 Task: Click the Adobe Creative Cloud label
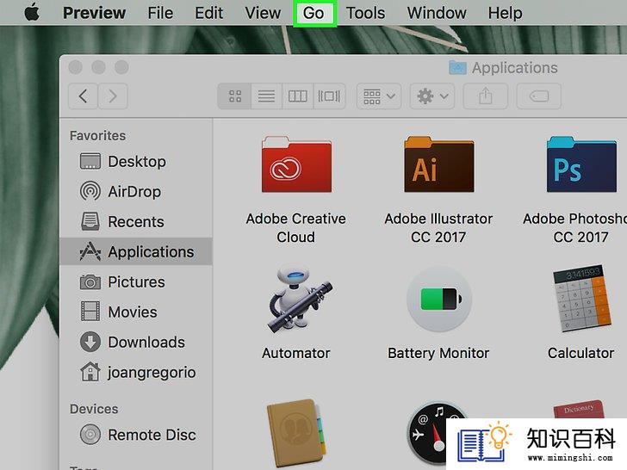296,228
